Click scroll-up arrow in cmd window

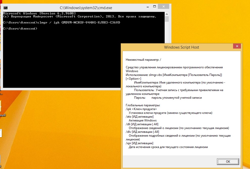(167, 14)
